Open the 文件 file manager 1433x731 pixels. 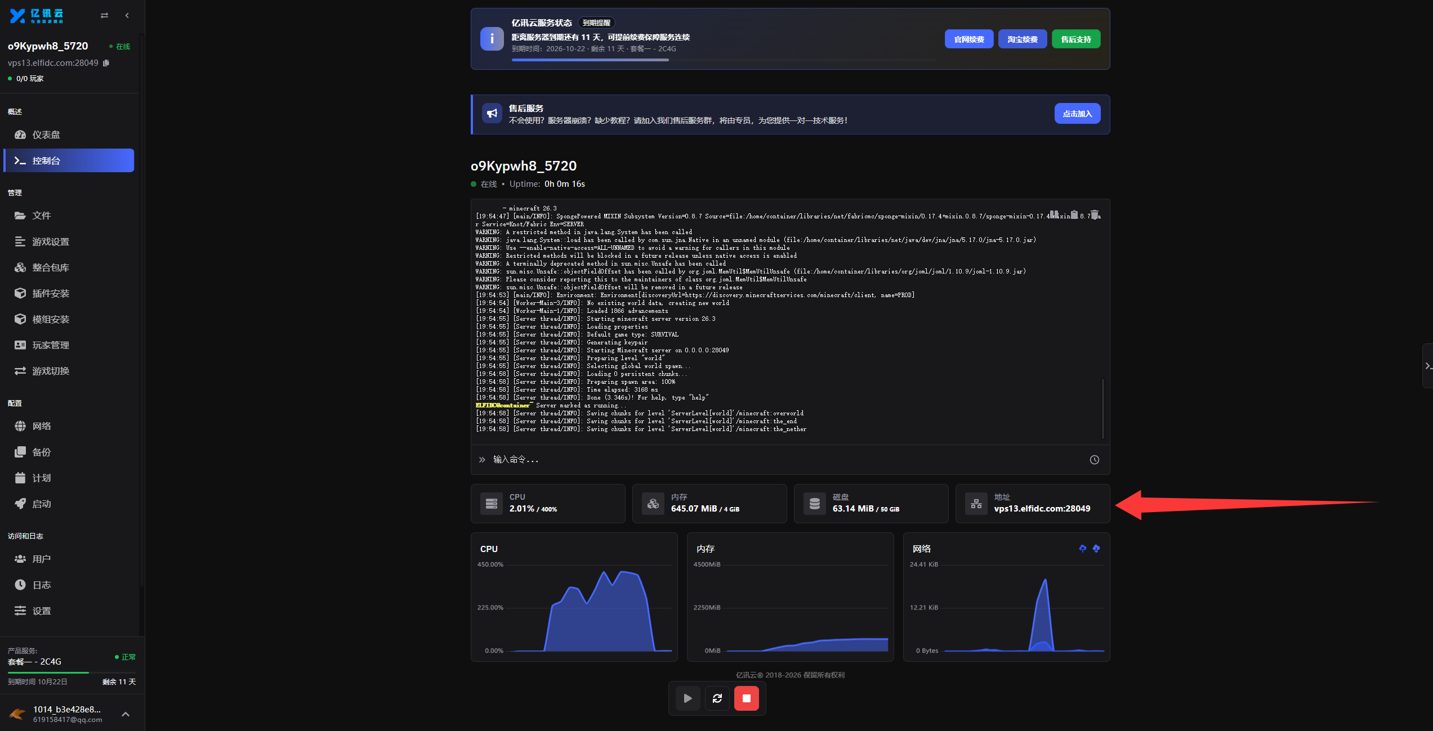click(69, 216)
